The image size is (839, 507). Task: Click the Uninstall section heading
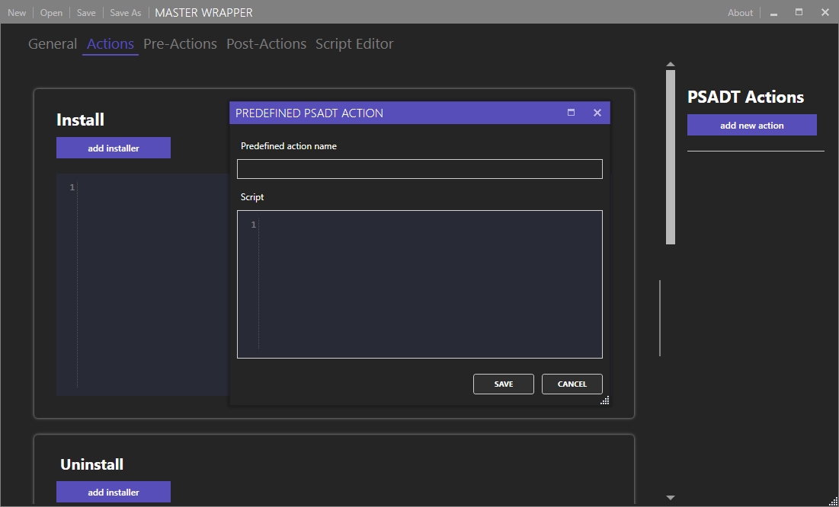[x=91, y=464]
